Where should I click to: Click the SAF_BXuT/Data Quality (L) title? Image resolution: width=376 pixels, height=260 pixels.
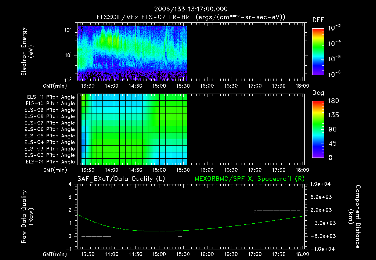pyautogui.click(x=121, y=179)
